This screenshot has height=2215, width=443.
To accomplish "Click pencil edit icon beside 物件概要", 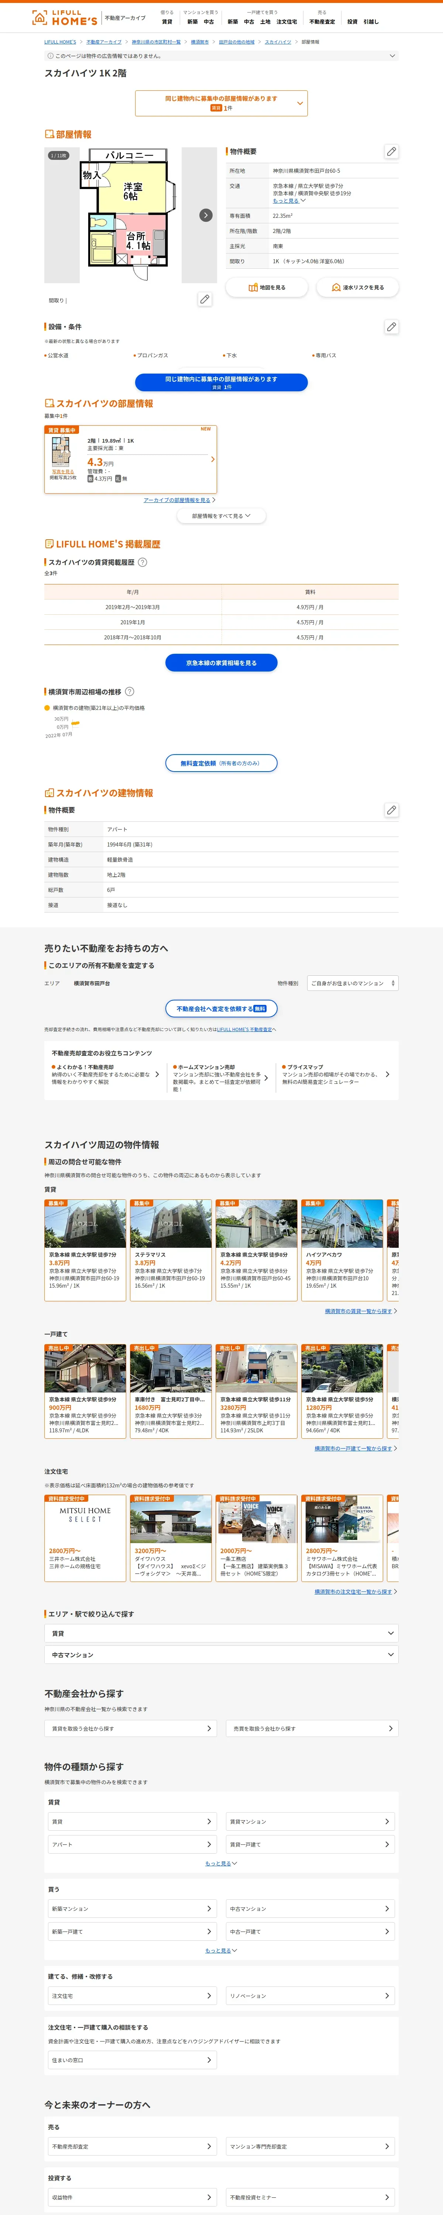I will 391,151.
